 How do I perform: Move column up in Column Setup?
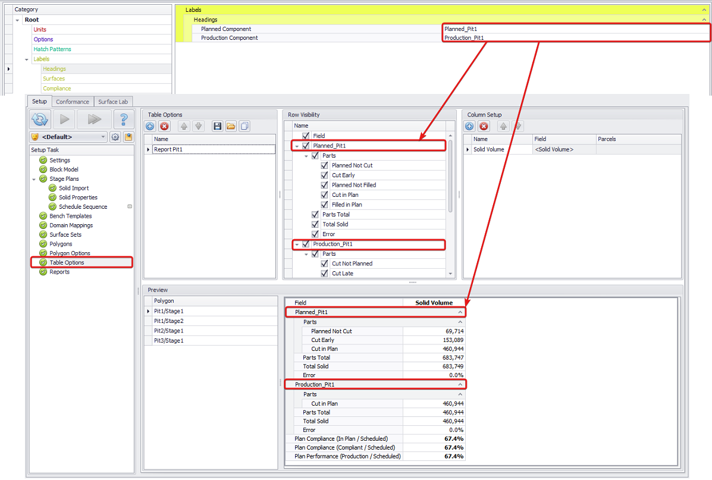503,126
